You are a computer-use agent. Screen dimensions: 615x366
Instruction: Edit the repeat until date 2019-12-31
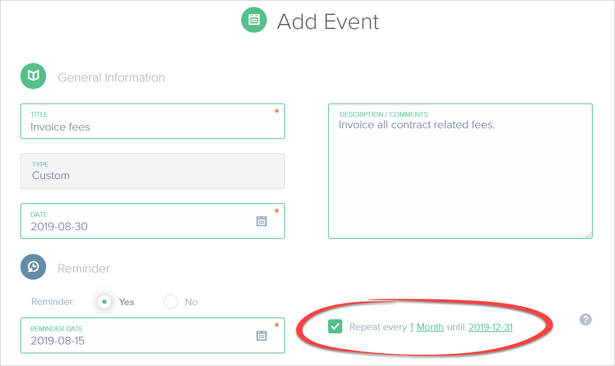491,327
